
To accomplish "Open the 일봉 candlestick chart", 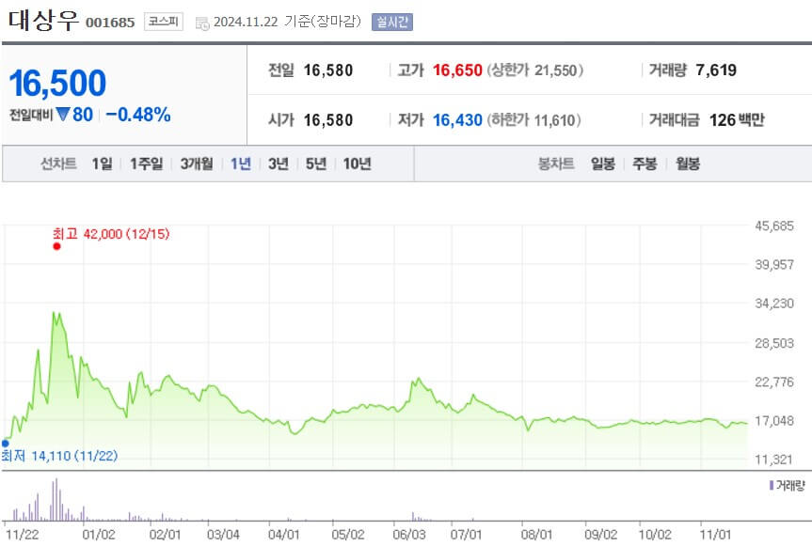I will (x=603, y=164).
